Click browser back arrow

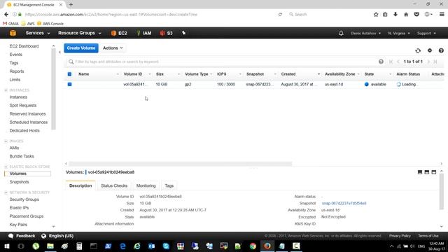[6, 14]
